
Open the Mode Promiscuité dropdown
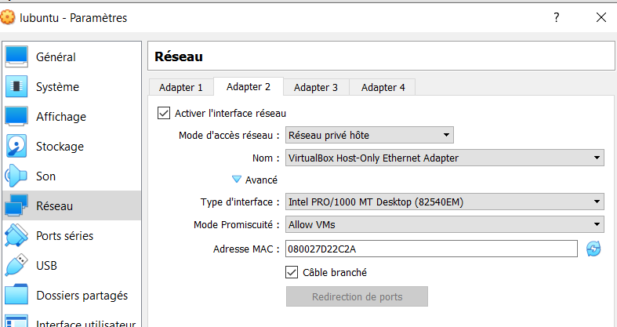(x=445, y=225)
